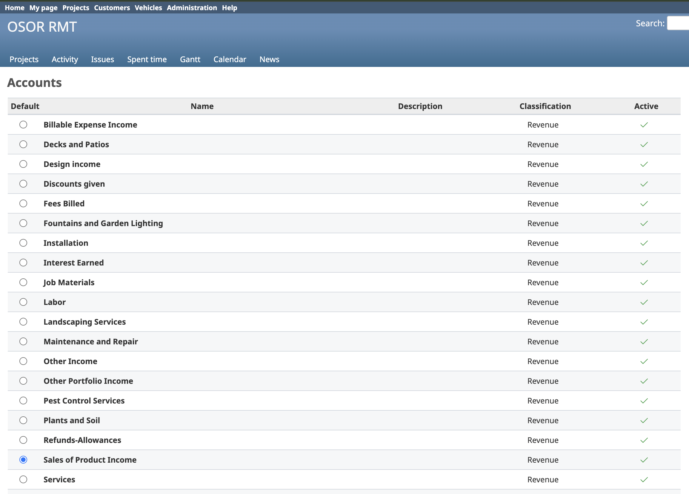Screen dimensions: 689x494
Task: Switch to the Calendar tab
Action: pyautogui.click(x=230, y=59)
